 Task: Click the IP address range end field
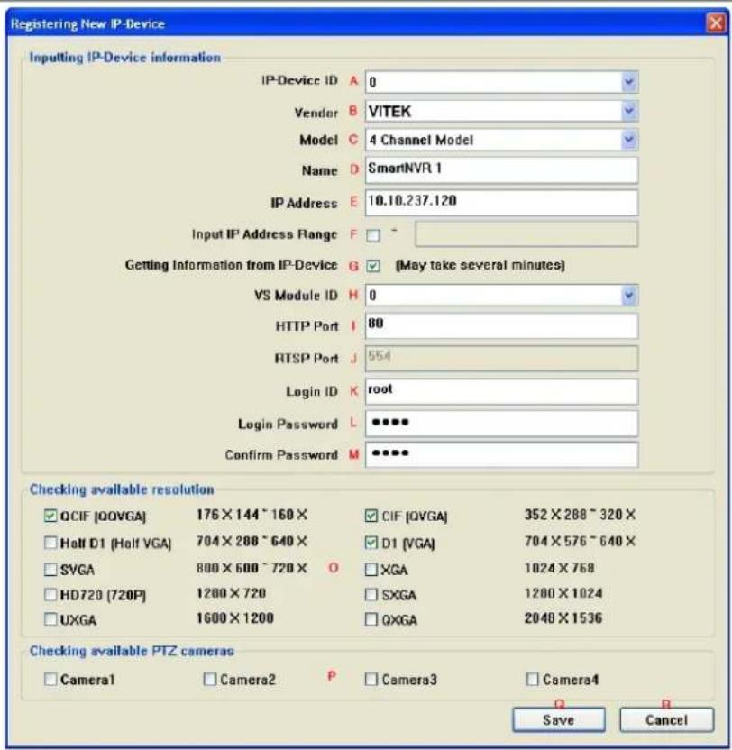[x=526, y=233]
